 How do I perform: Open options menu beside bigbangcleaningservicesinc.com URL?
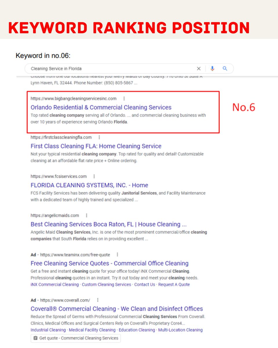[124, 99]
